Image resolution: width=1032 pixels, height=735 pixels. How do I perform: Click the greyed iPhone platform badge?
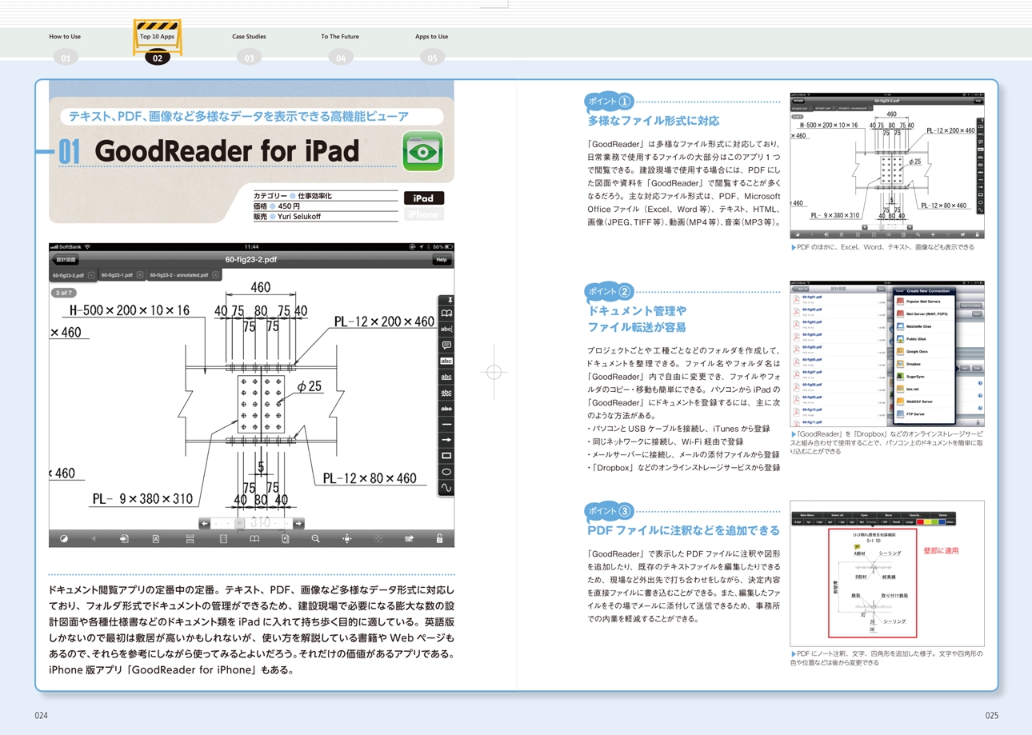[423, 214]
